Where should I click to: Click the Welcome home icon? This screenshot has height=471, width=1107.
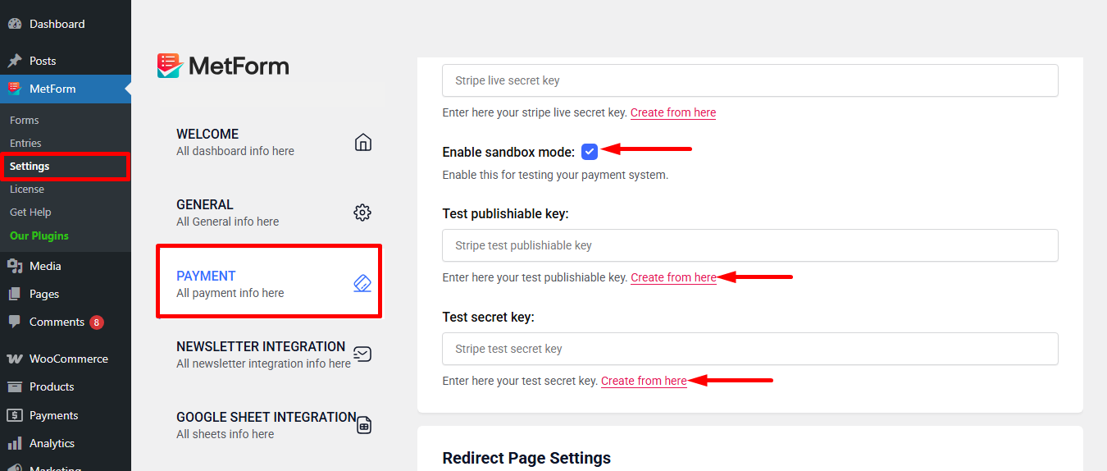tap(362, 142)
